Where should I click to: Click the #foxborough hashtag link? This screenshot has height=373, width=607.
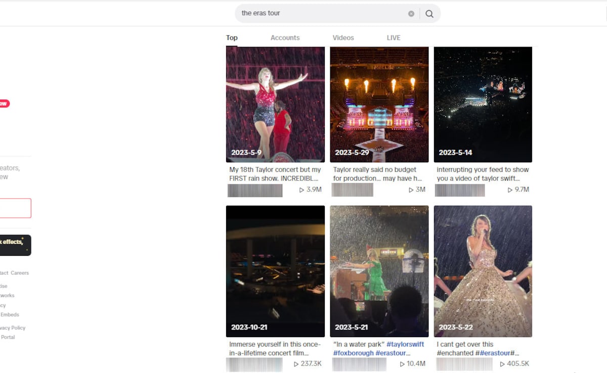[x=353, y=353]
